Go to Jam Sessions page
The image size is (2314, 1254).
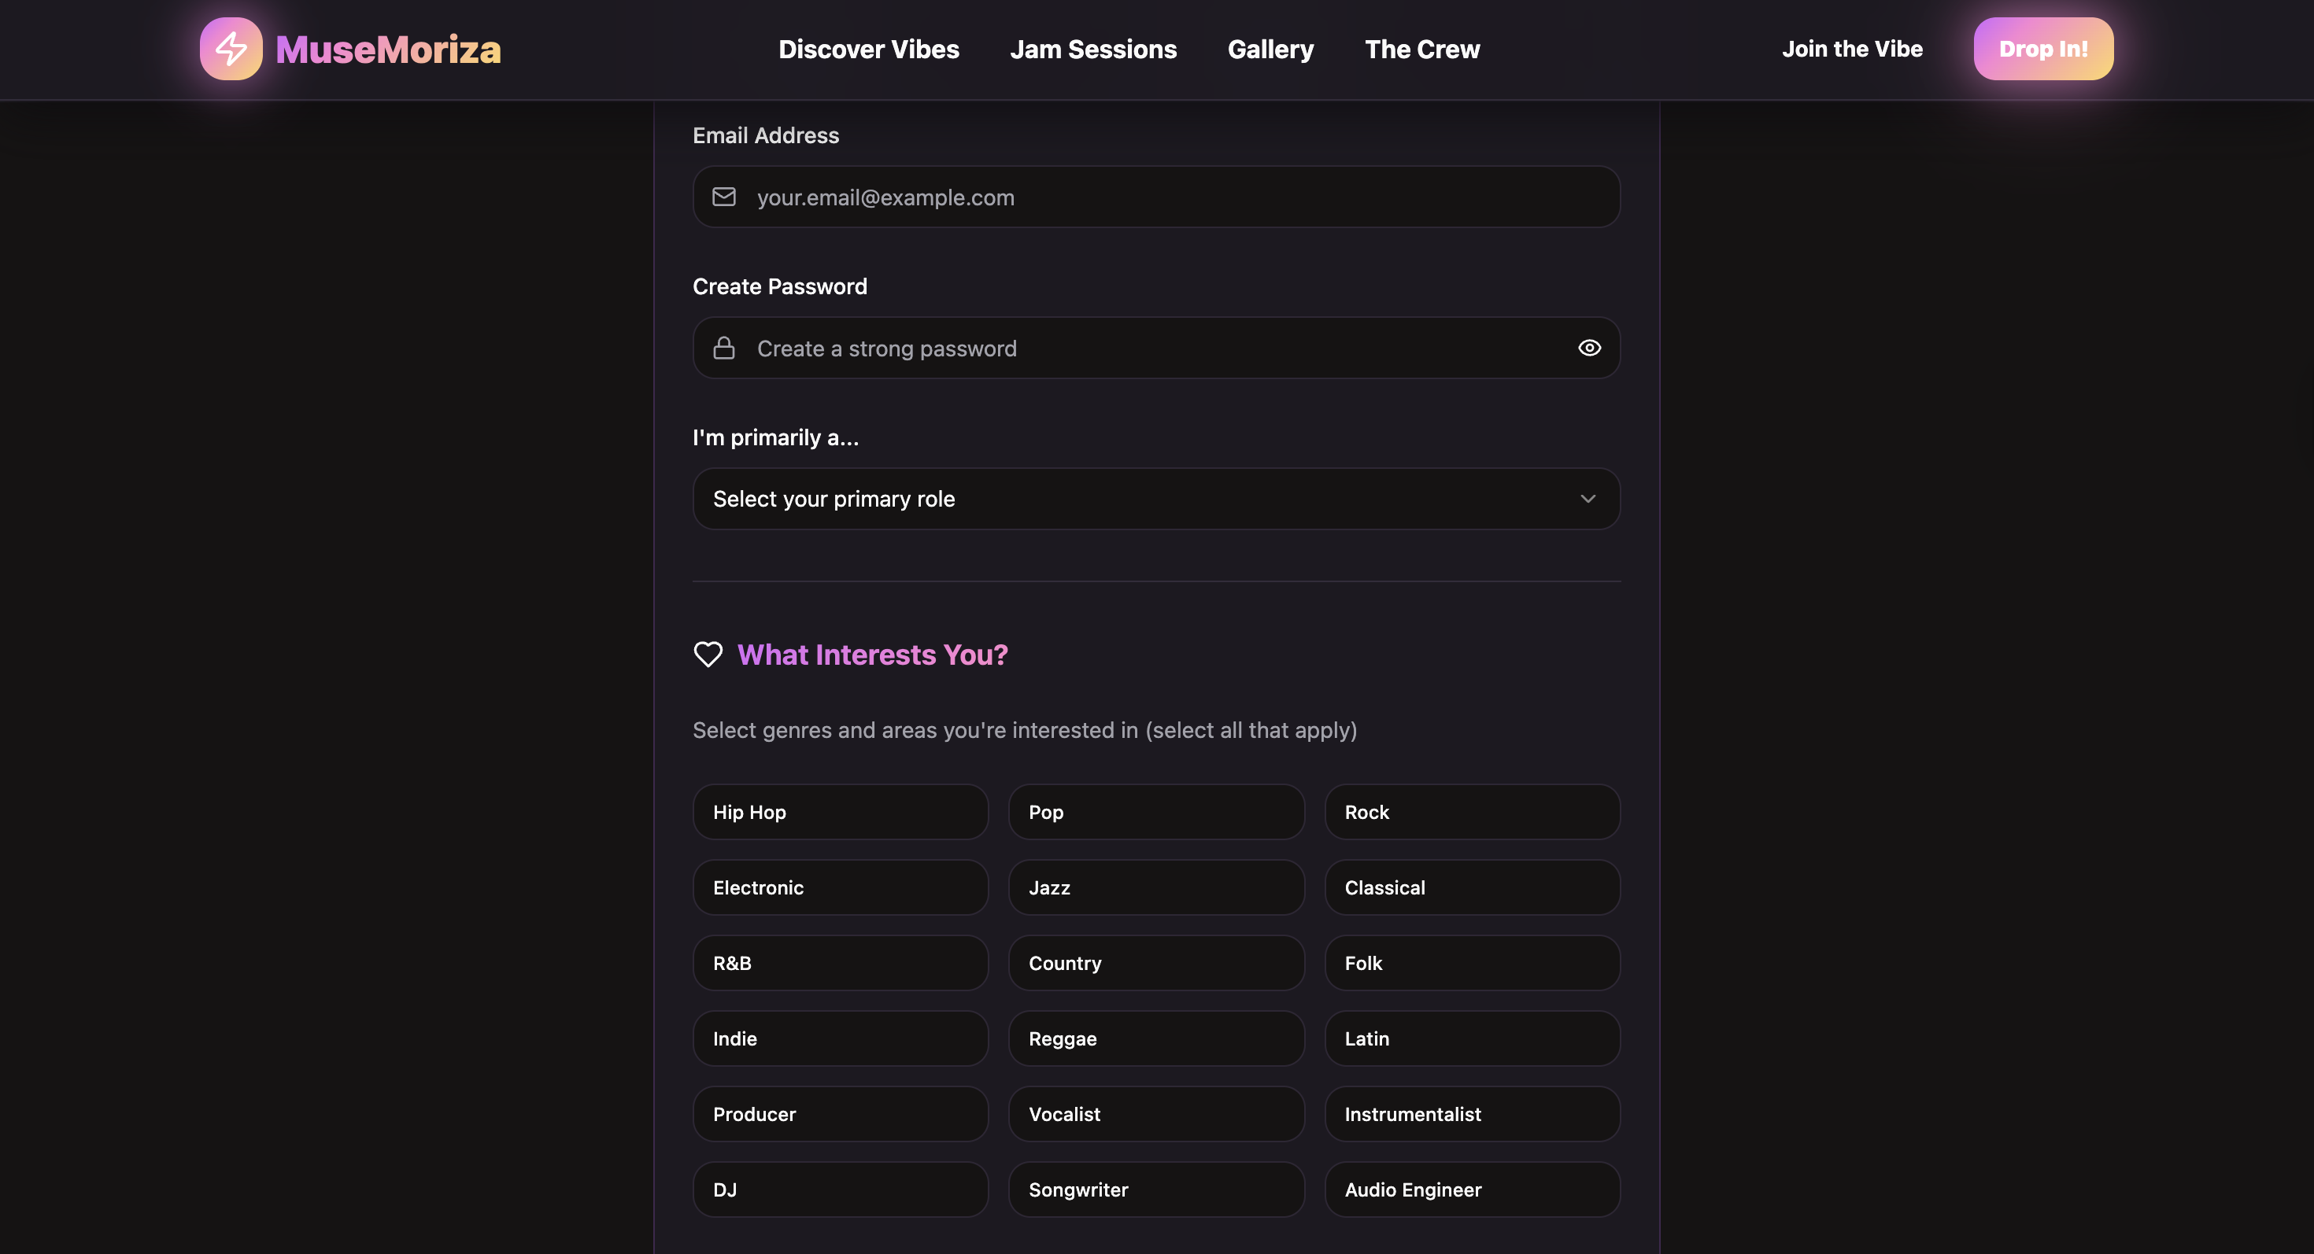(1093, 50)
